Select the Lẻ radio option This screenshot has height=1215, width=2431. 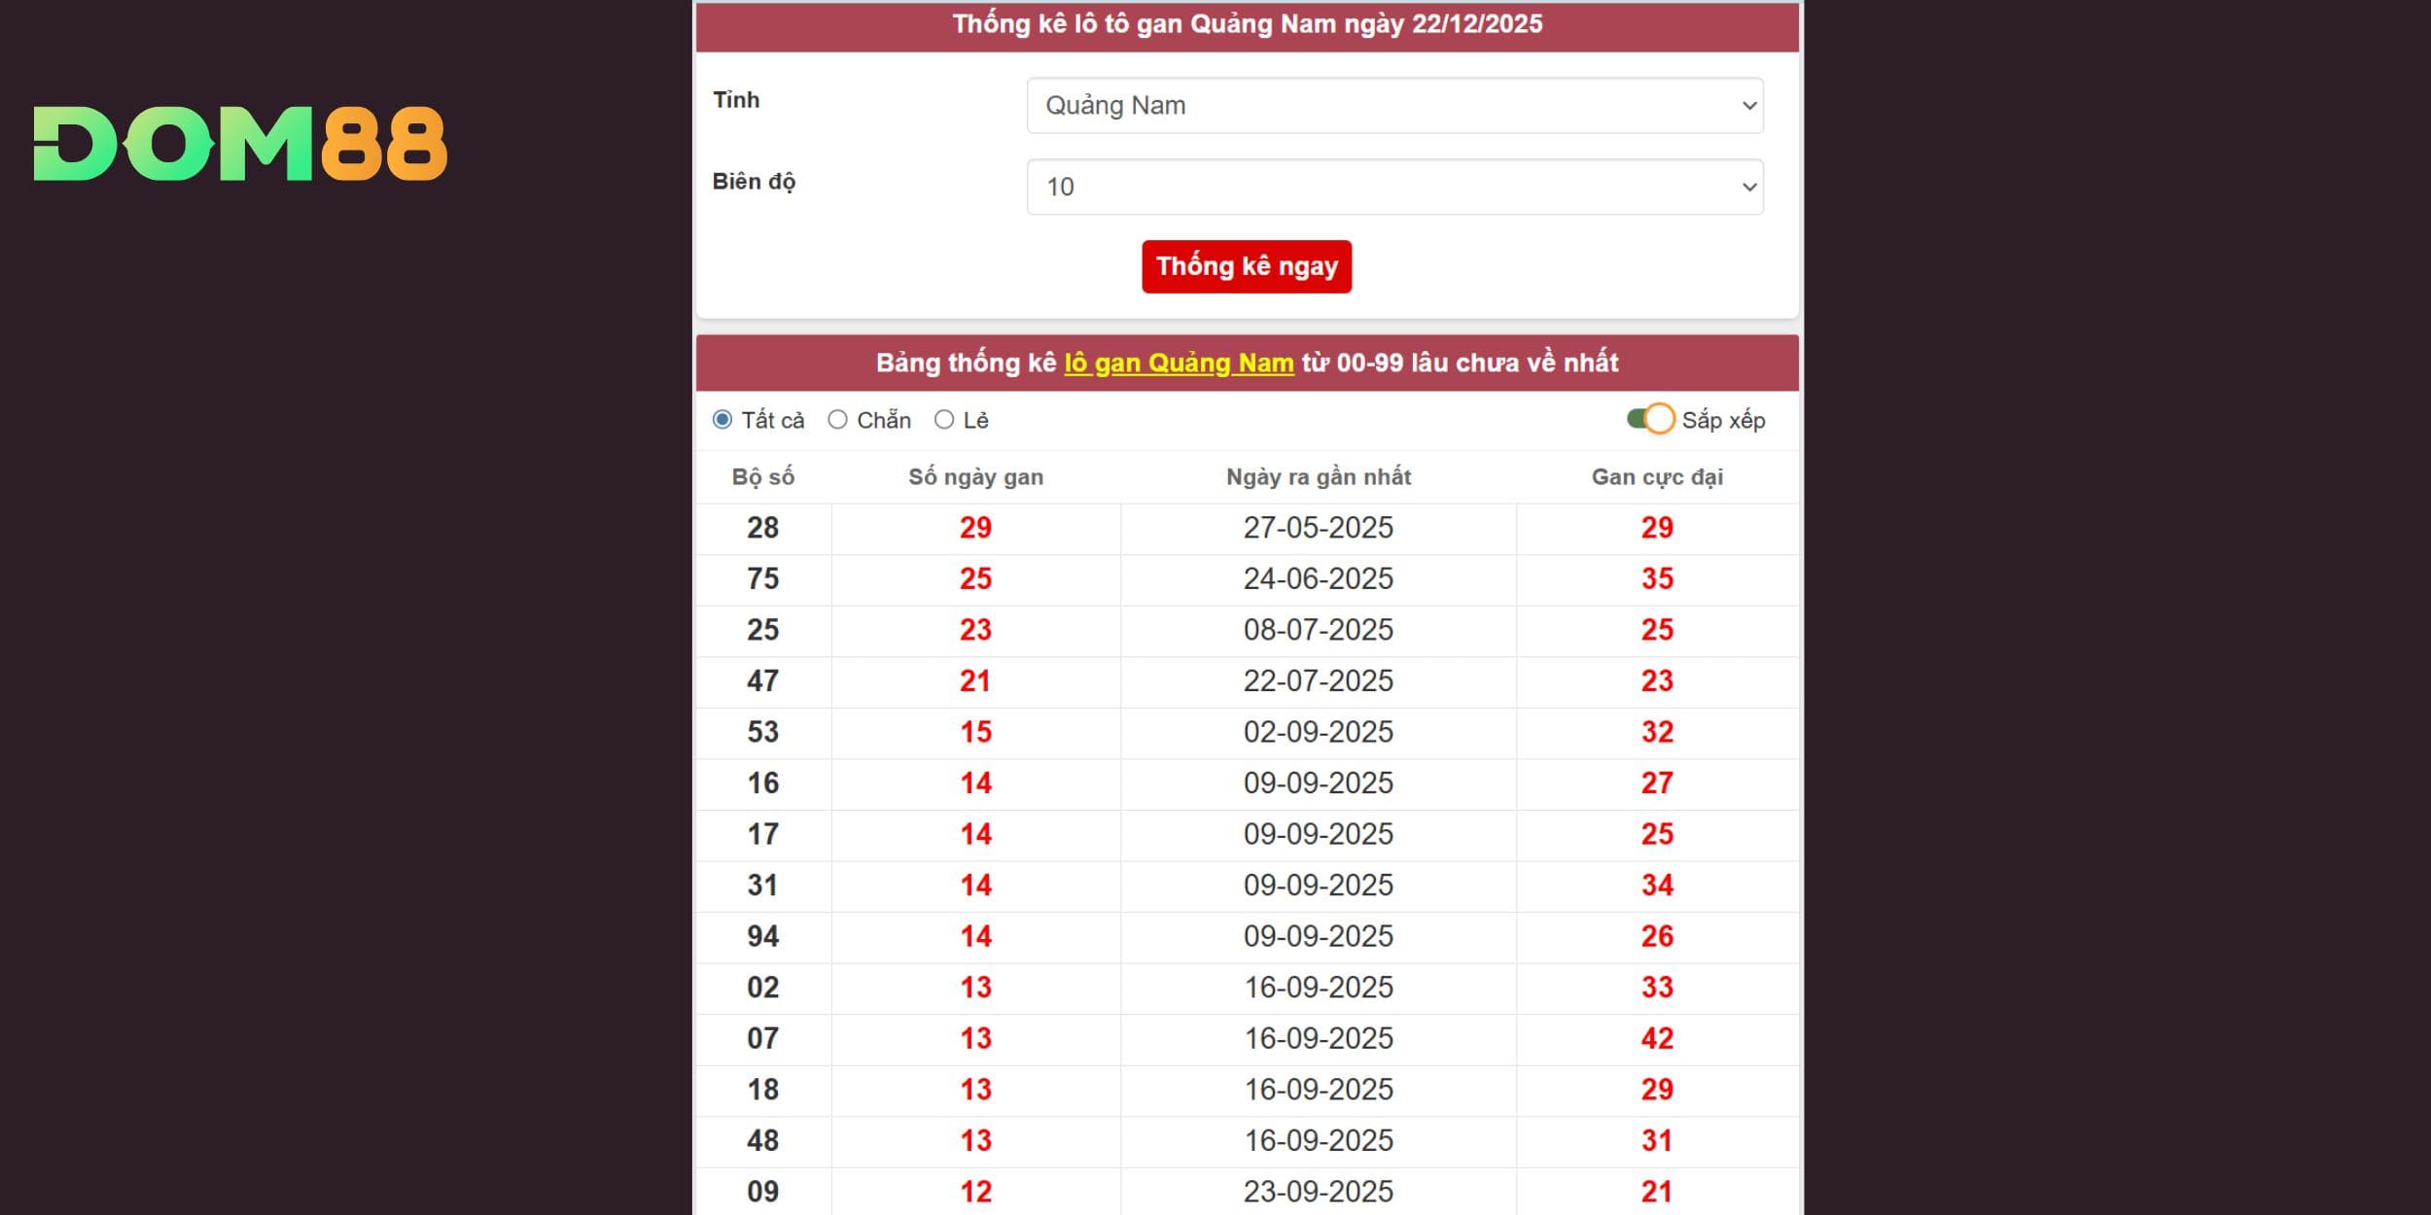(x=944, y=420)
